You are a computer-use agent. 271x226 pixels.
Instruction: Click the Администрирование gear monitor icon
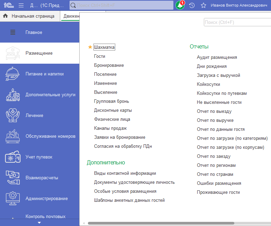point(12,199)
